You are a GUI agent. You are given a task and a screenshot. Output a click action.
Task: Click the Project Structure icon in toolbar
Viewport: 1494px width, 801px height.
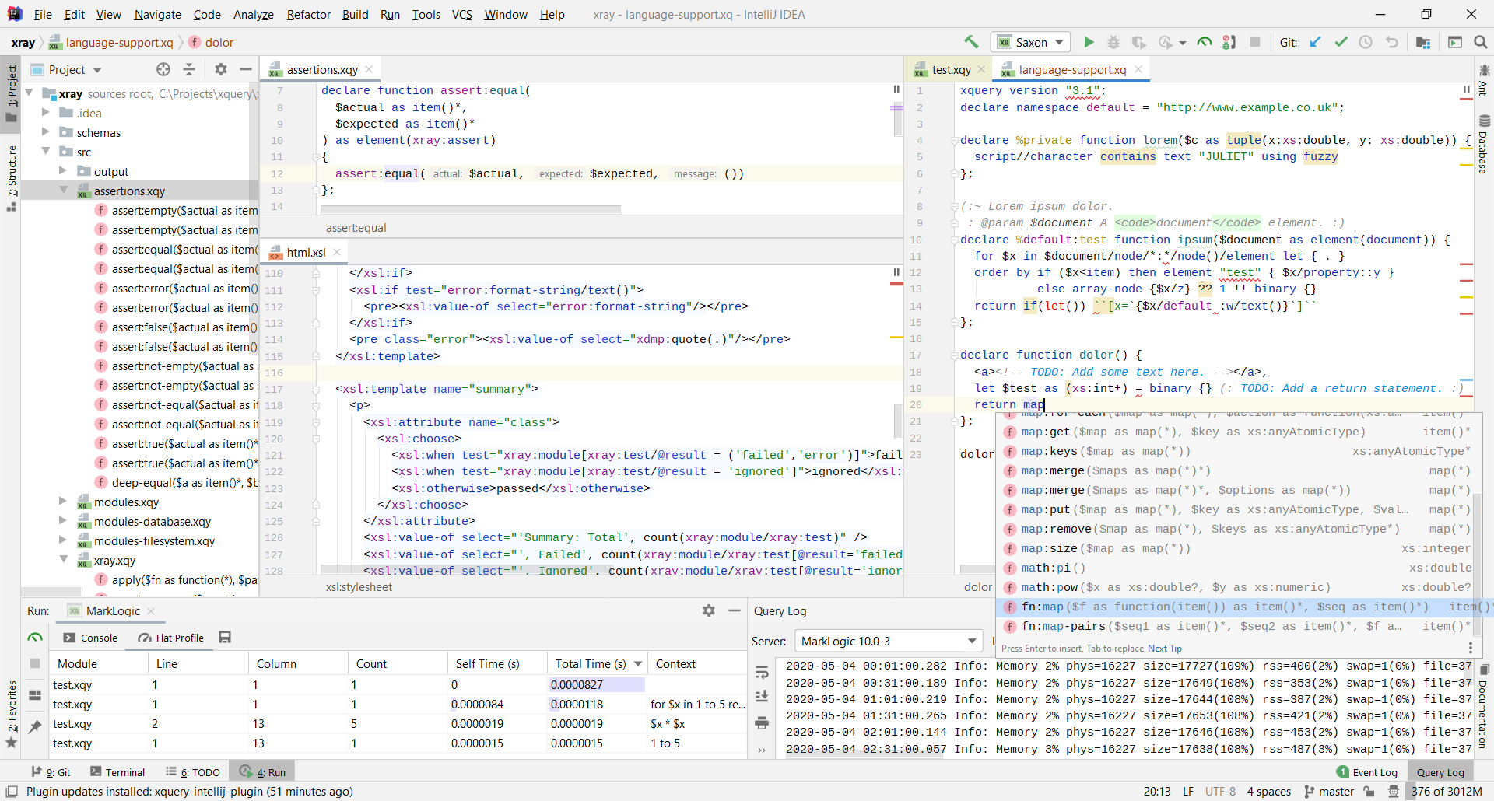pyautogui.click(x=1423, y=42)
